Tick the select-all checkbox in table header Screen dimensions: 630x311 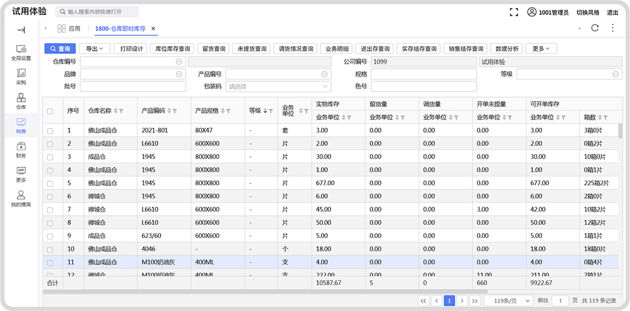click(50, 111)
